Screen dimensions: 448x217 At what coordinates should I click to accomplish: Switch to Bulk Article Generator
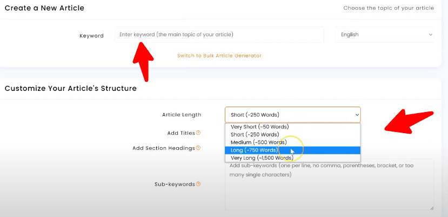(219, 56)
